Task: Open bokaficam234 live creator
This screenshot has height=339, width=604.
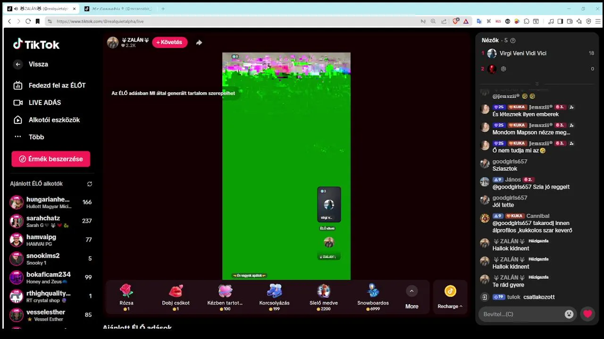Action: click(51, 278)
